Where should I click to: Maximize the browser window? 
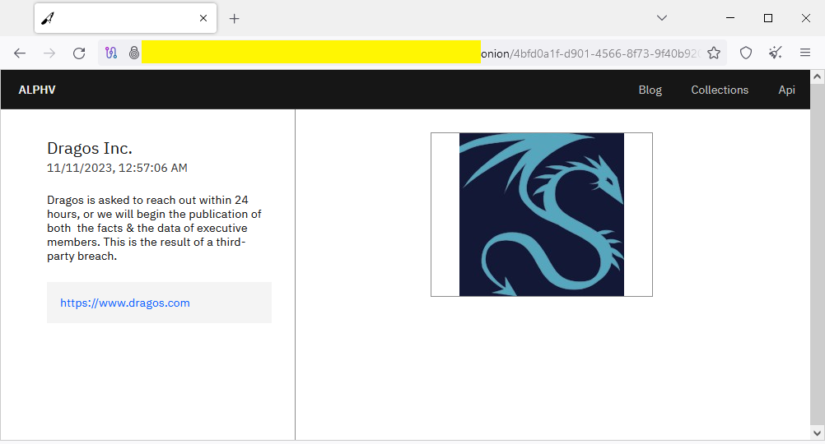pyautogui.click(x=768, y=18)
